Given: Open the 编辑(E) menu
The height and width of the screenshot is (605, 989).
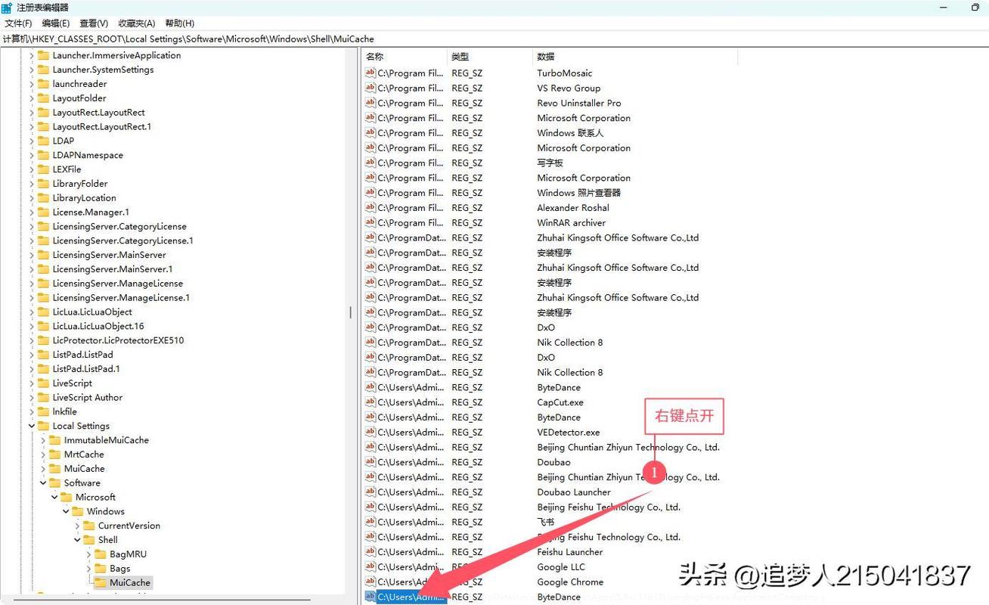Looking at the screenshot, I should pyautogui.click(x=55, y=23).
